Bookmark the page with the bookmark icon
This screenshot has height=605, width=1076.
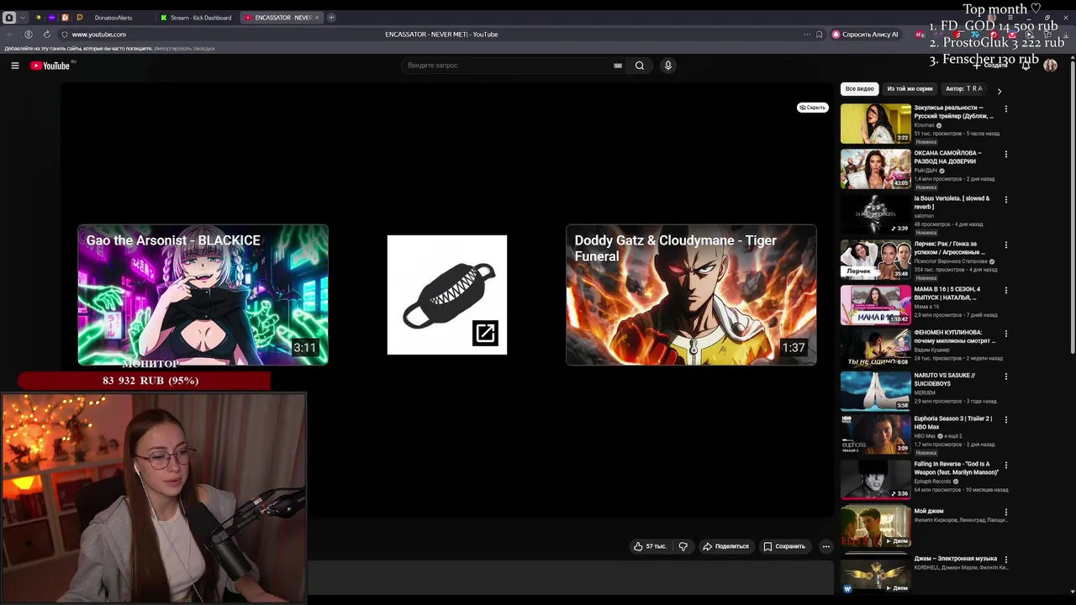pyautogui.click(x=819, y=34)
